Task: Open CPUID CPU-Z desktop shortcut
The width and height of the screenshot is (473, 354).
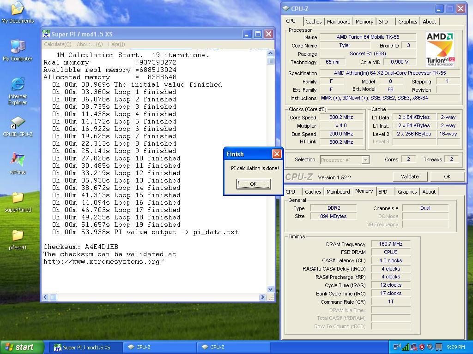Action: point(18,126)
